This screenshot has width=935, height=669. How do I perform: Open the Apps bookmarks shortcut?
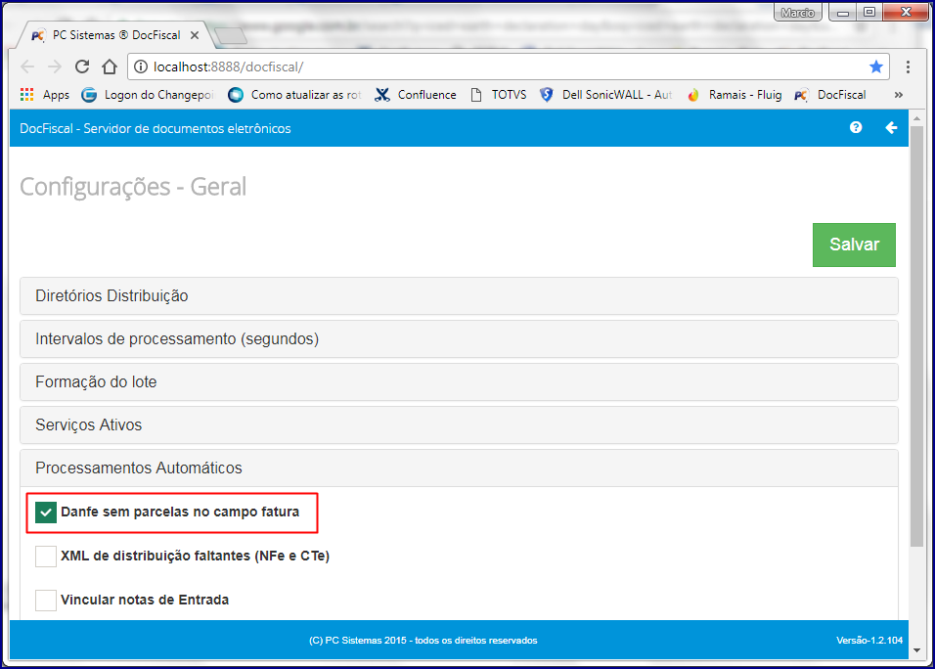45,95
